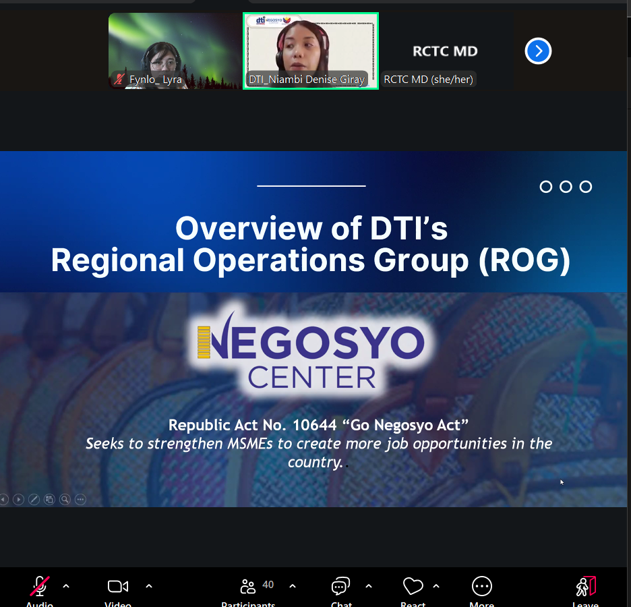Select the third slide indicator dot
This screenshot has height=607, width=631.
[x=585, y=187]
